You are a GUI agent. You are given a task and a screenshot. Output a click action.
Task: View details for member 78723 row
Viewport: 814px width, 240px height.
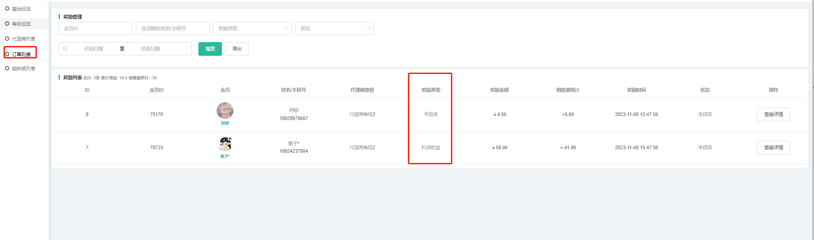(x=773, y=147)
